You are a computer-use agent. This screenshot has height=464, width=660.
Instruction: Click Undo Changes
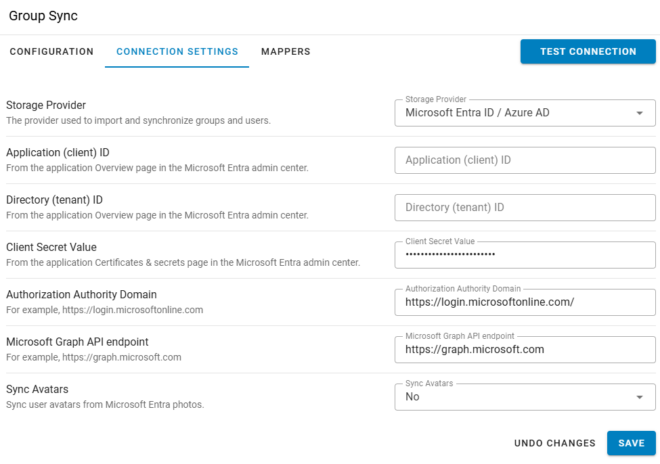click(554, 443)
